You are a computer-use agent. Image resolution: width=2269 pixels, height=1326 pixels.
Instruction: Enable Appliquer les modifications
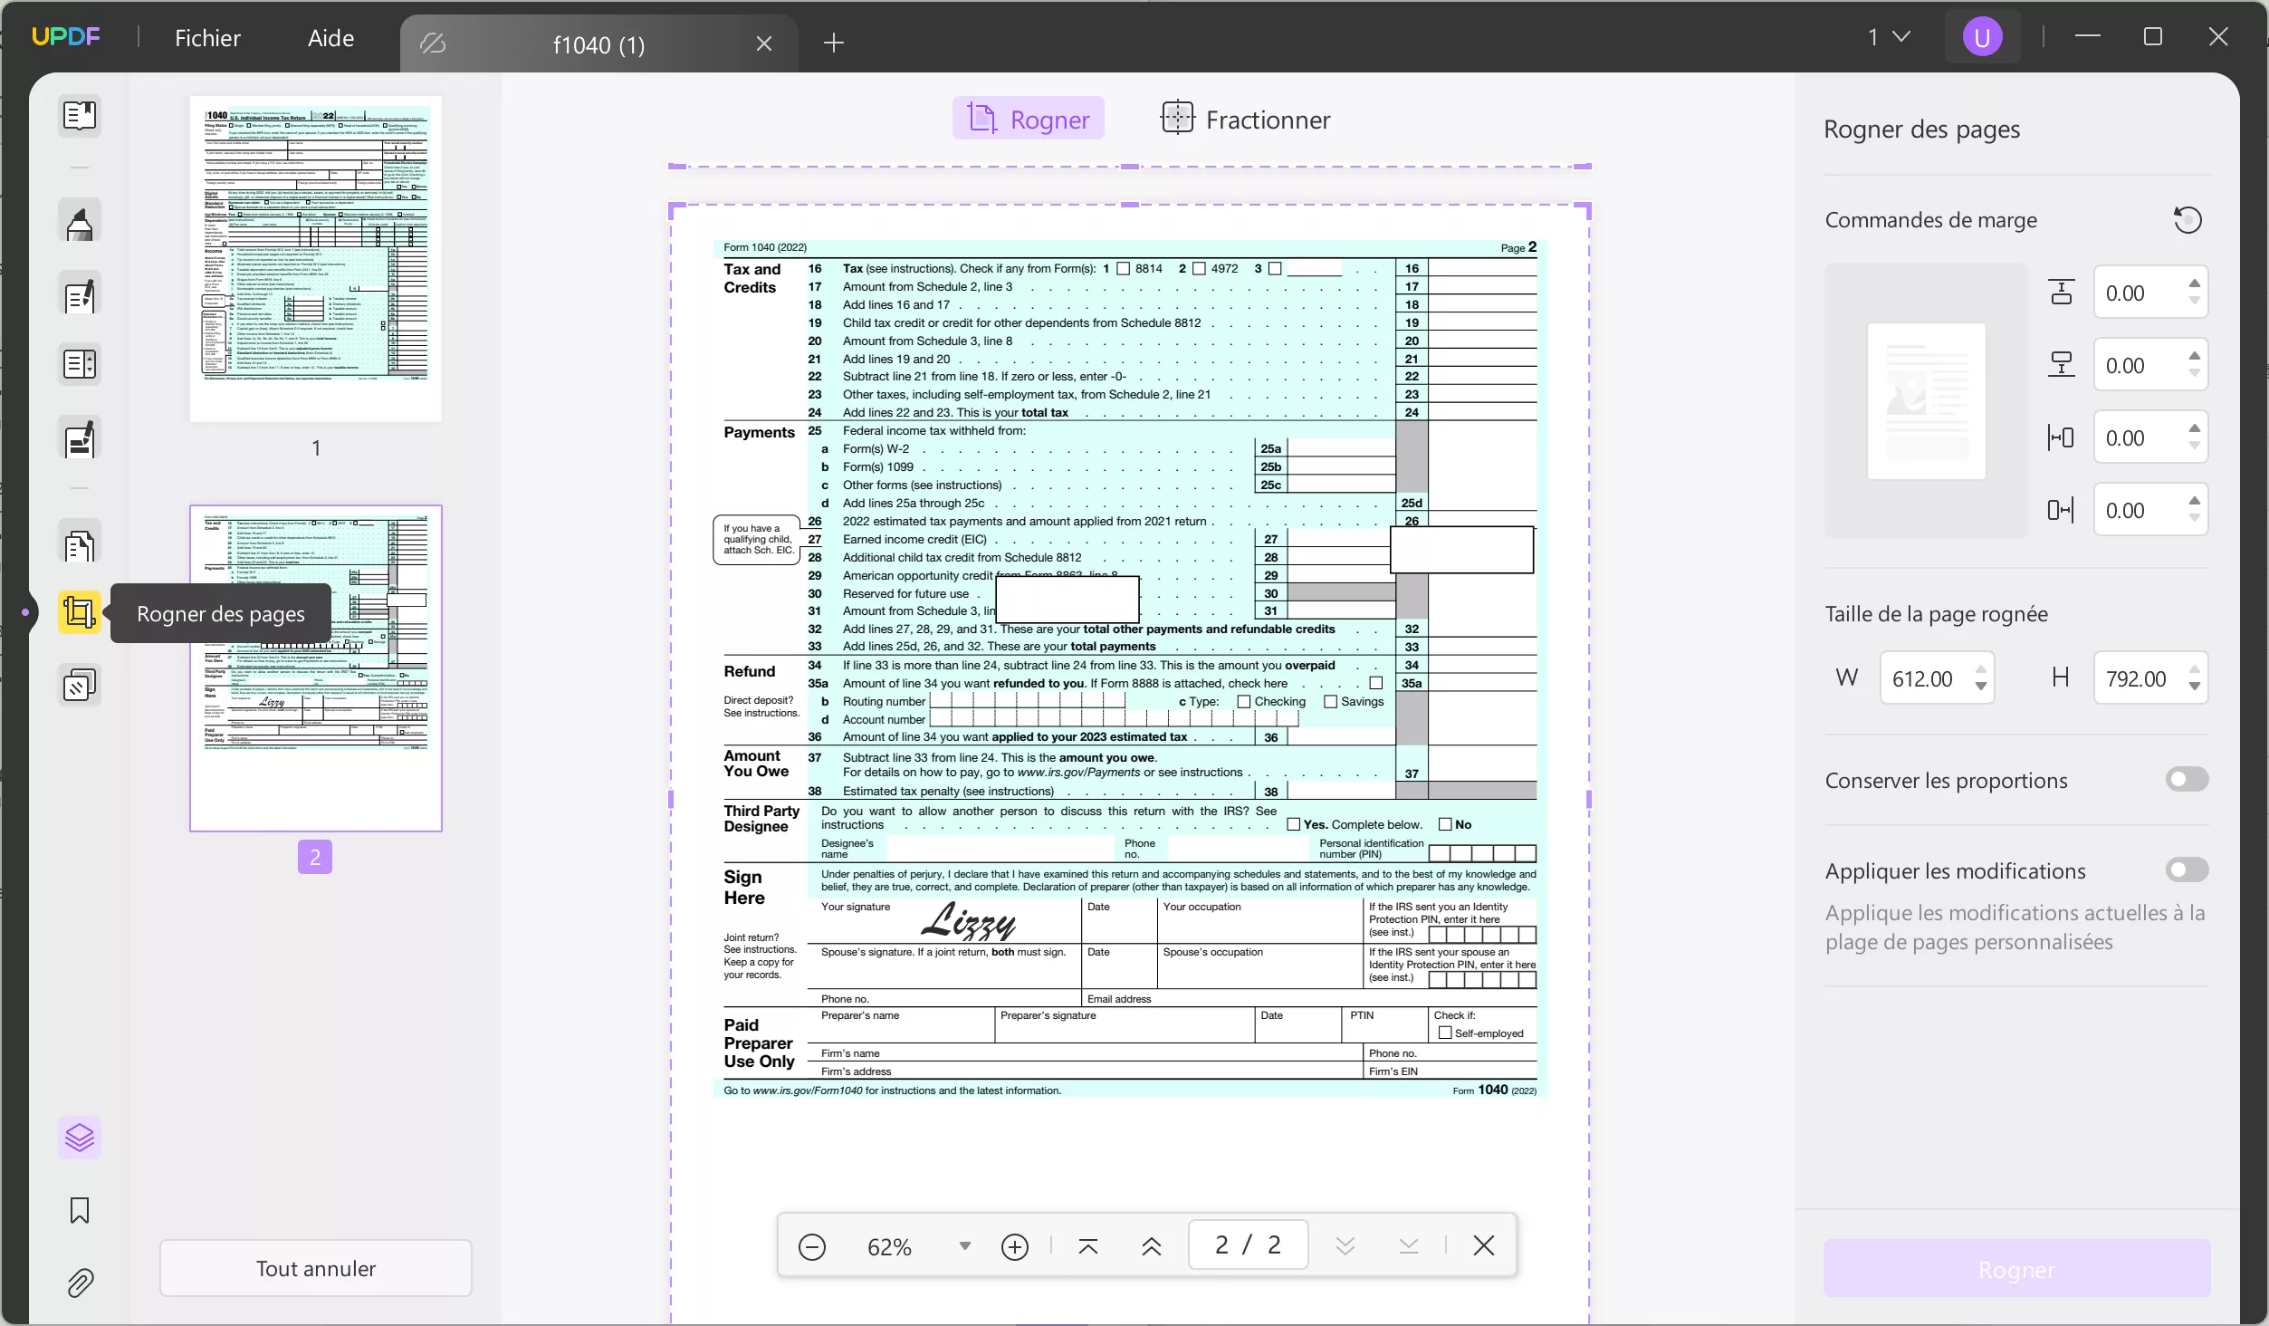click(2187, 870)
